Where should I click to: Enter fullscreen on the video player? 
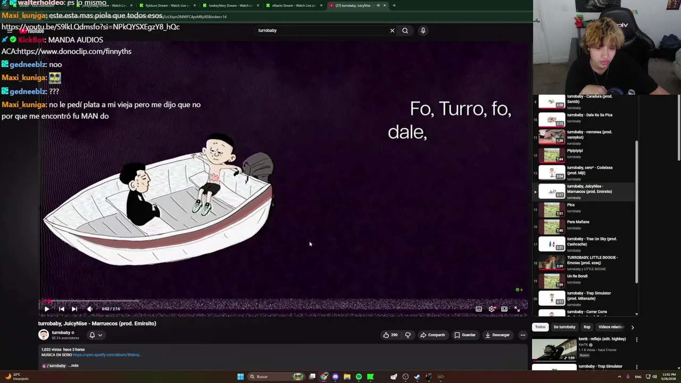click(x=517, y=309)
